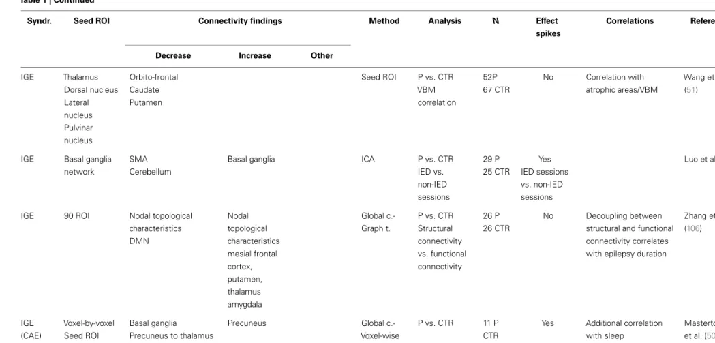Select the 90 ROI cell
Viewport: 715px width, 343px height.
[76, 215]
